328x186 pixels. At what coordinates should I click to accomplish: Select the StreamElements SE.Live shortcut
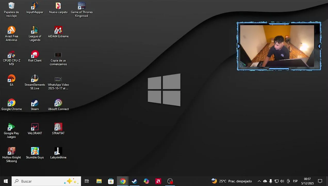pos(35,82)
